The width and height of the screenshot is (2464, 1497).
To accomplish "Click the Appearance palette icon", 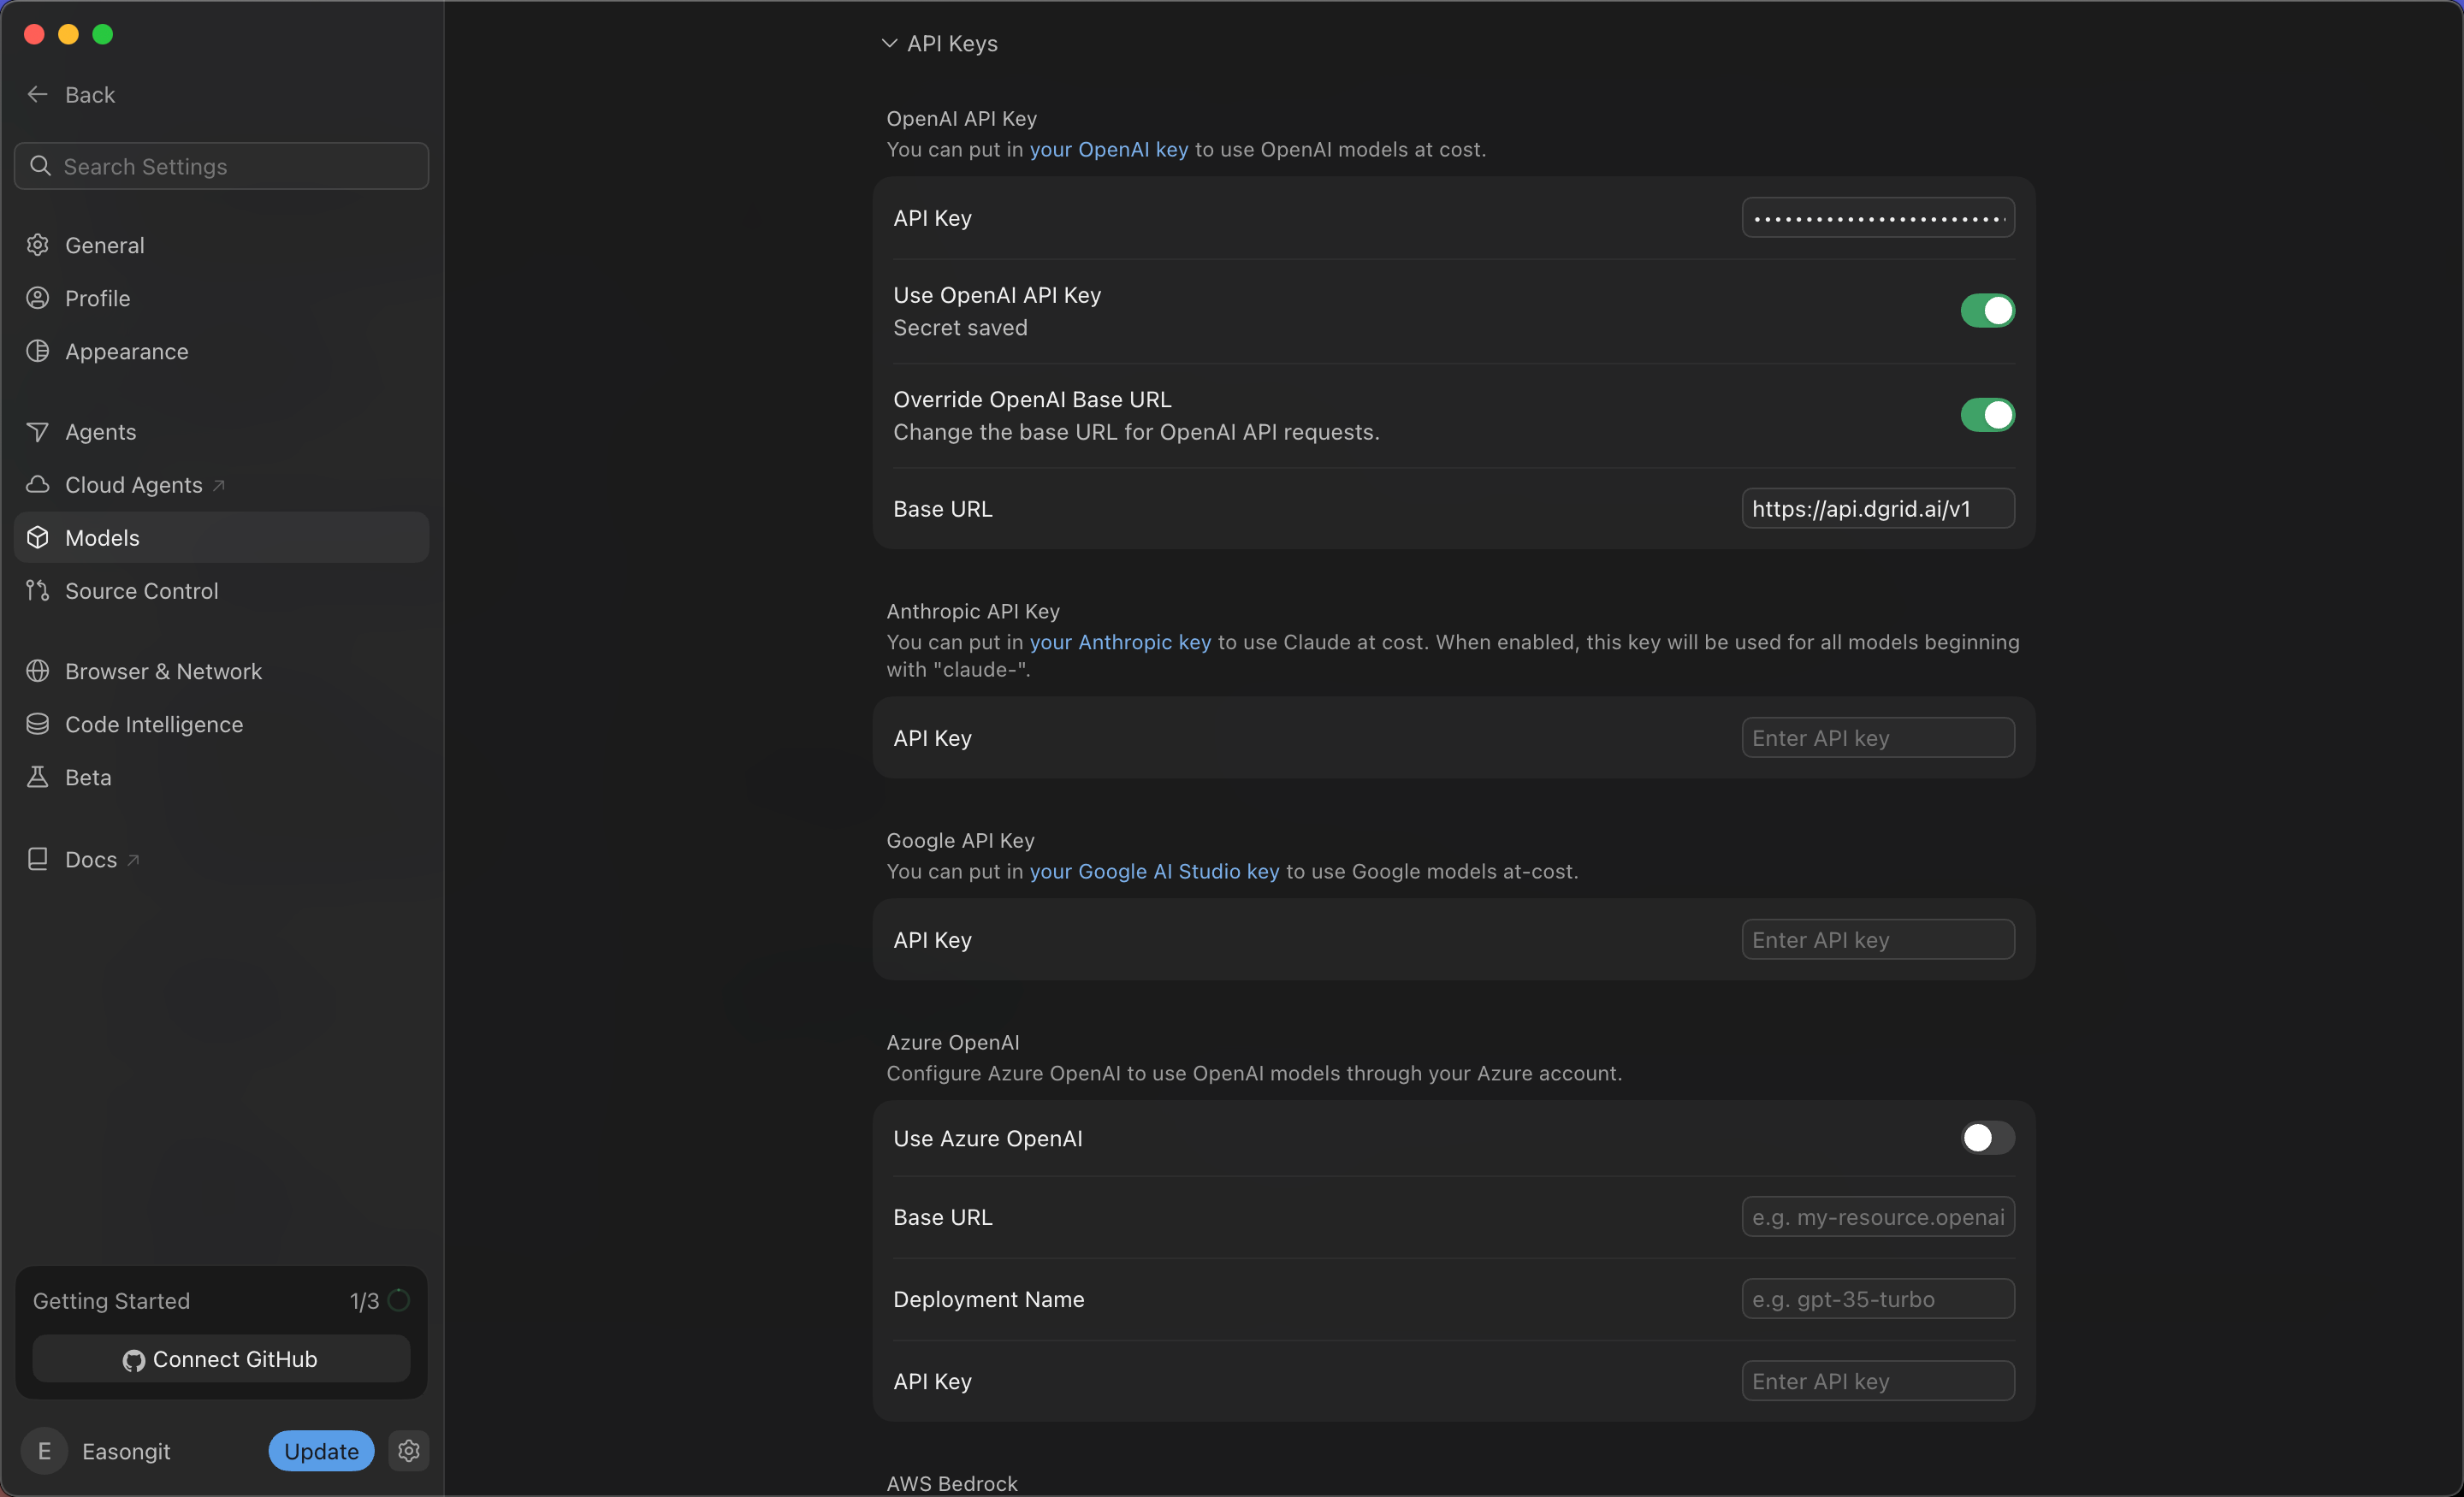I will coord(38,351).
